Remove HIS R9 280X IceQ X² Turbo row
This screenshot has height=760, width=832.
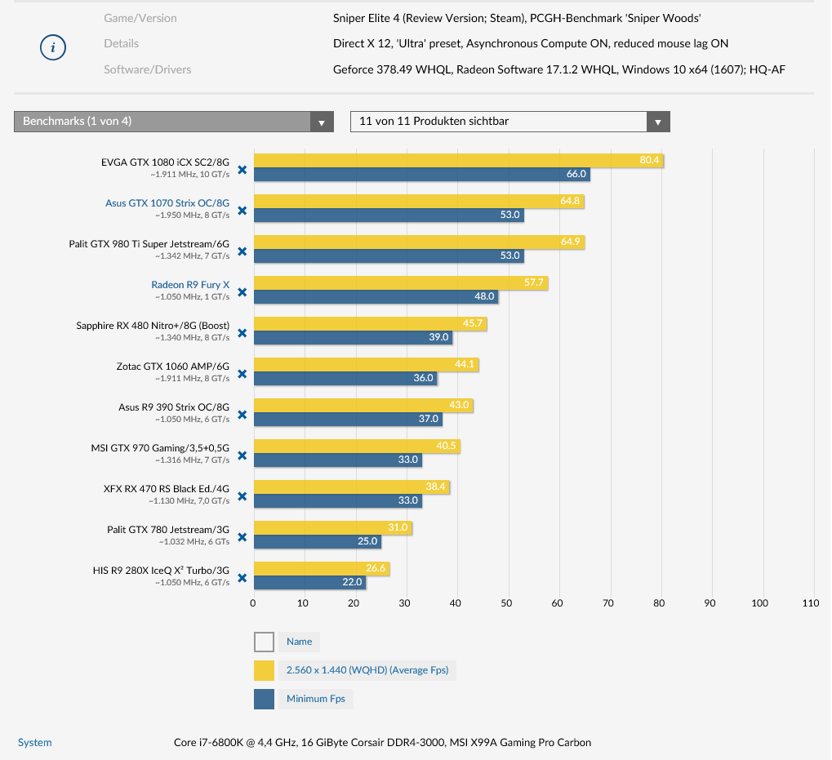[242, 578]
